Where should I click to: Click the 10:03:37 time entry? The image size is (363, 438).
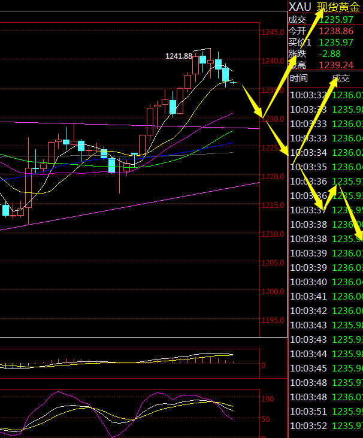[308, 210]
